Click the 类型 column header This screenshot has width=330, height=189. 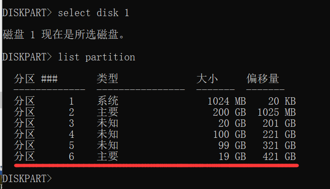pyautogui.click(x=108, y=79)
